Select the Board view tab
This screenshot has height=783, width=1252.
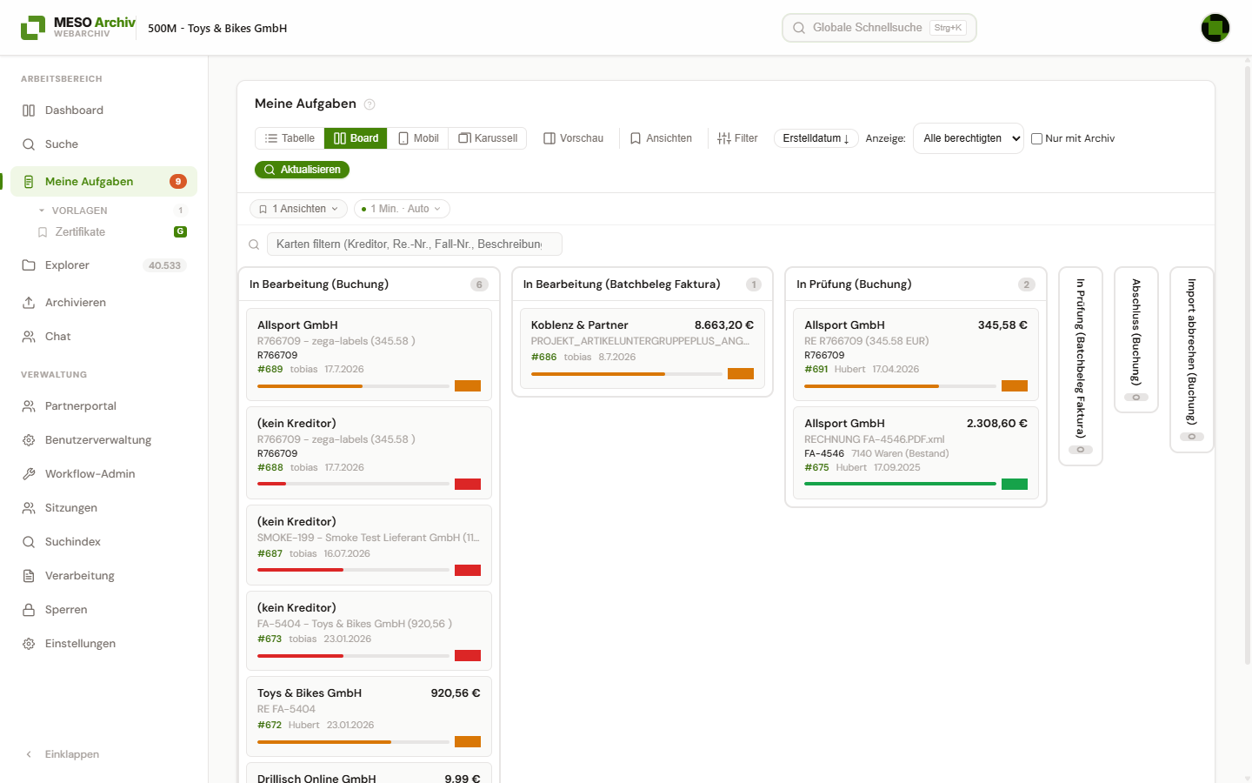coord(356,138)
